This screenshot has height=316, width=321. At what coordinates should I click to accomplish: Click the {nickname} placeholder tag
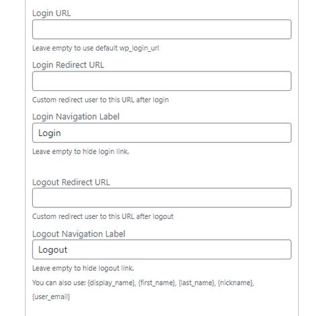click(236, 282)
